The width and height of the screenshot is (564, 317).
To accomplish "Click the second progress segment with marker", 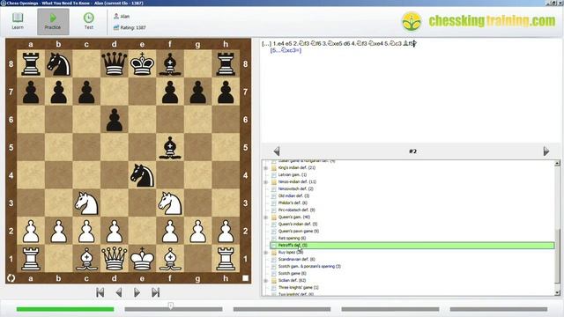I will tap(174, 309).
